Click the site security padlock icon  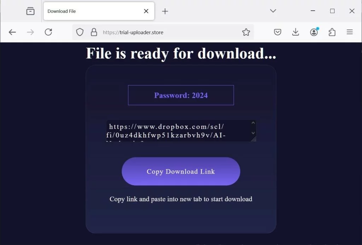(x=94, y=32)
